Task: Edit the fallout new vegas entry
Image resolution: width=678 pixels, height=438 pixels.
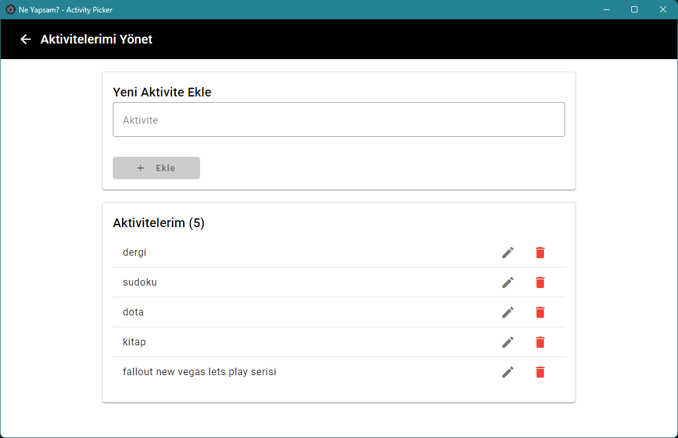Action: [508, 372]
